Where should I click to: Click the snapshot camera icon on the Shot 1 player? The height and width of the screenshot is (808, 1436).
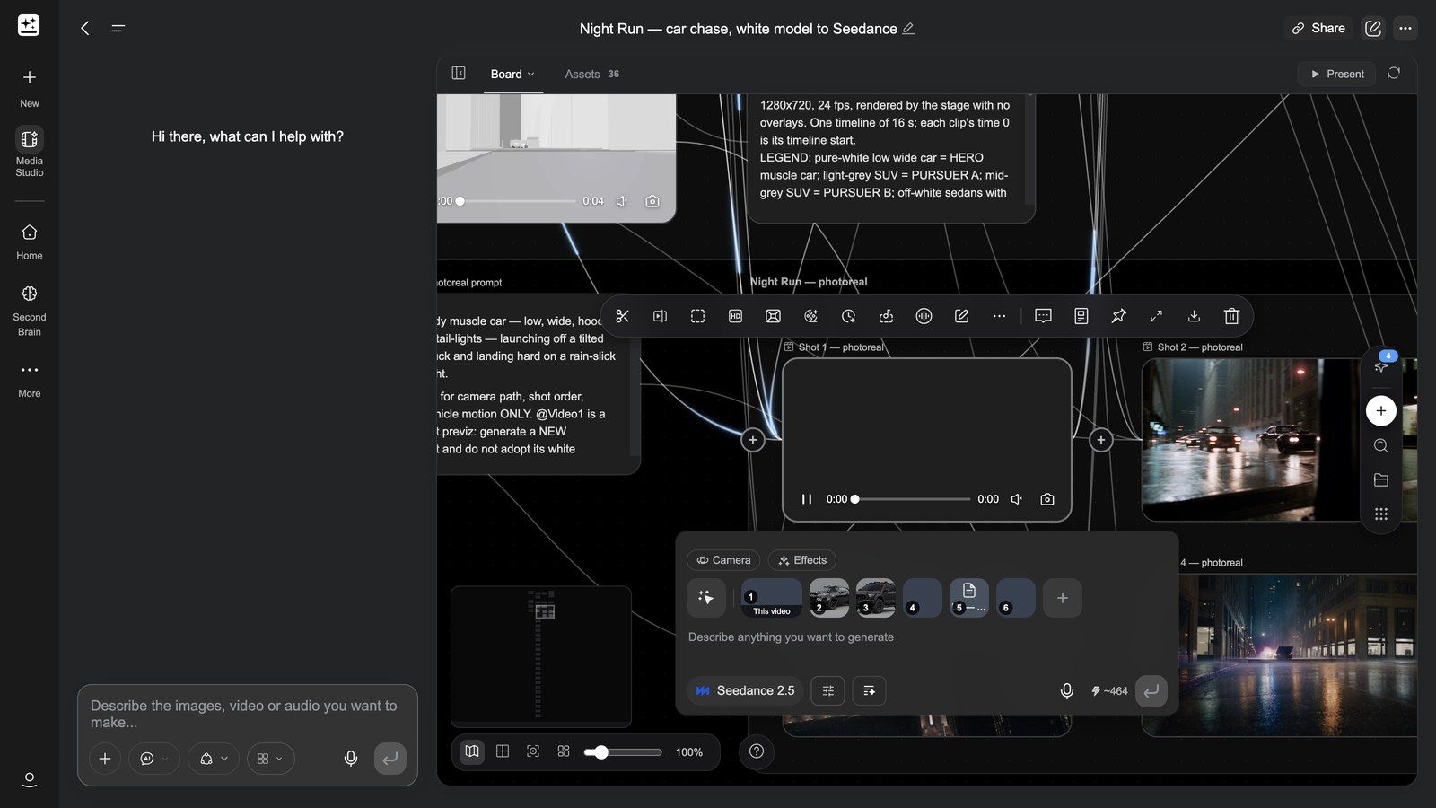pos(1046,499)
